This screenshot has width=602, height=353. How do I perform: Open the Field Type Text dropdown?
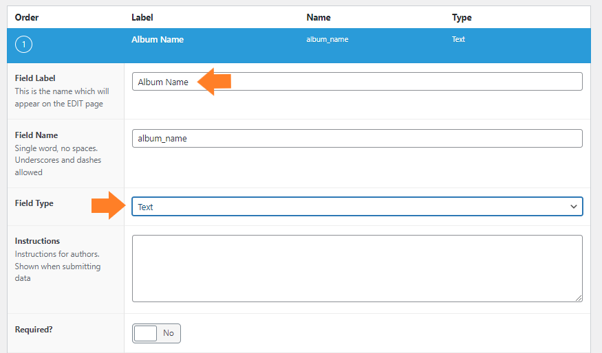[x=357, y=207]
